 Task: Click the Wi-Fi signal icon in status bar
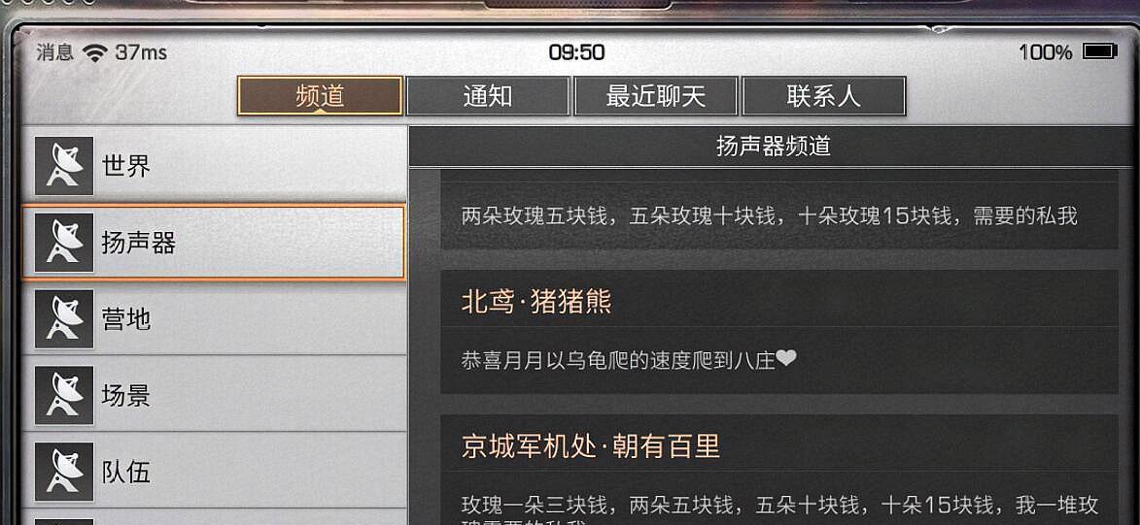coord(94,52)
